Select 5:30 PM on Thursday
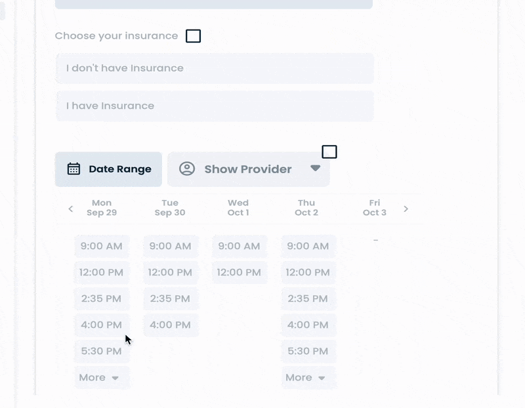 pos(308,351)
